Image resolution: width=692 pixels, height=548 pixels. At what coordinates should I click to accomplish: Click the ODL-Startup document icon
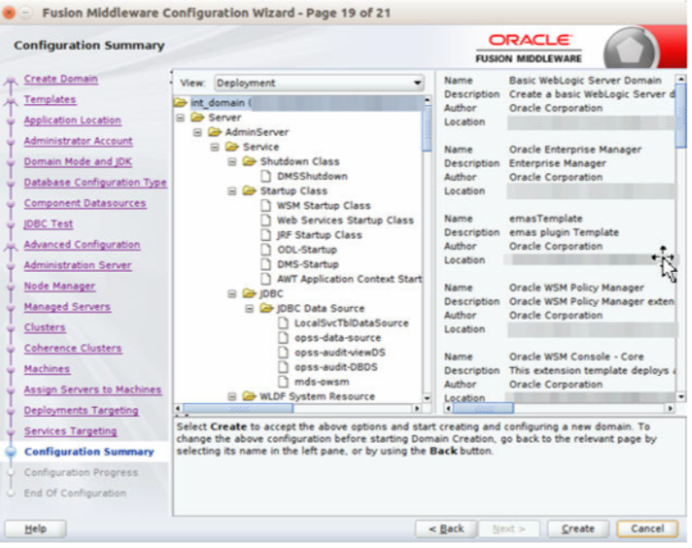pyautogui.click(x=265, y=250)
